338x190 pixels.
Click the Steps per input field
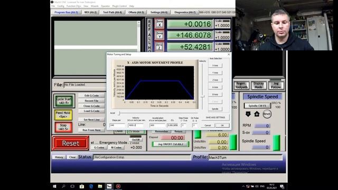[117, 125]
